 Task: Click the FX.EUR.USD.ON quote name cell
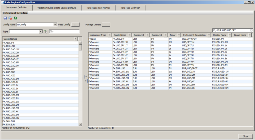(122, 88)
